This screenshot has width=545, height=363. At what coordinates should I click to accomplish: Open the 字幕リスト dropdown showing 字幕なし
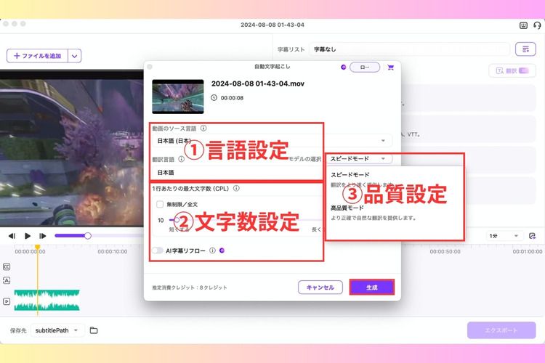(x=409, y=49)
